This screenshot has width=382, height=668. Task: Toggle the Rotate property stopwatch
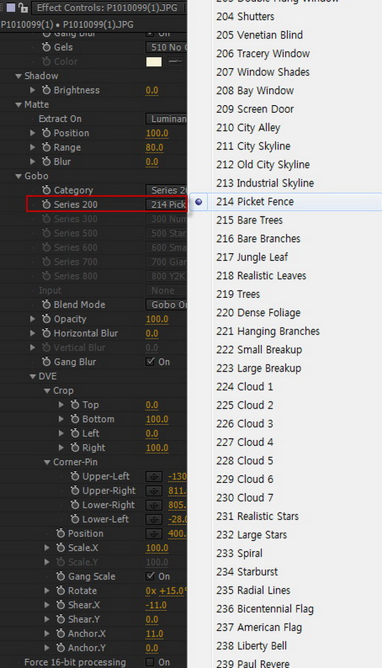click(x=60, y=591)
